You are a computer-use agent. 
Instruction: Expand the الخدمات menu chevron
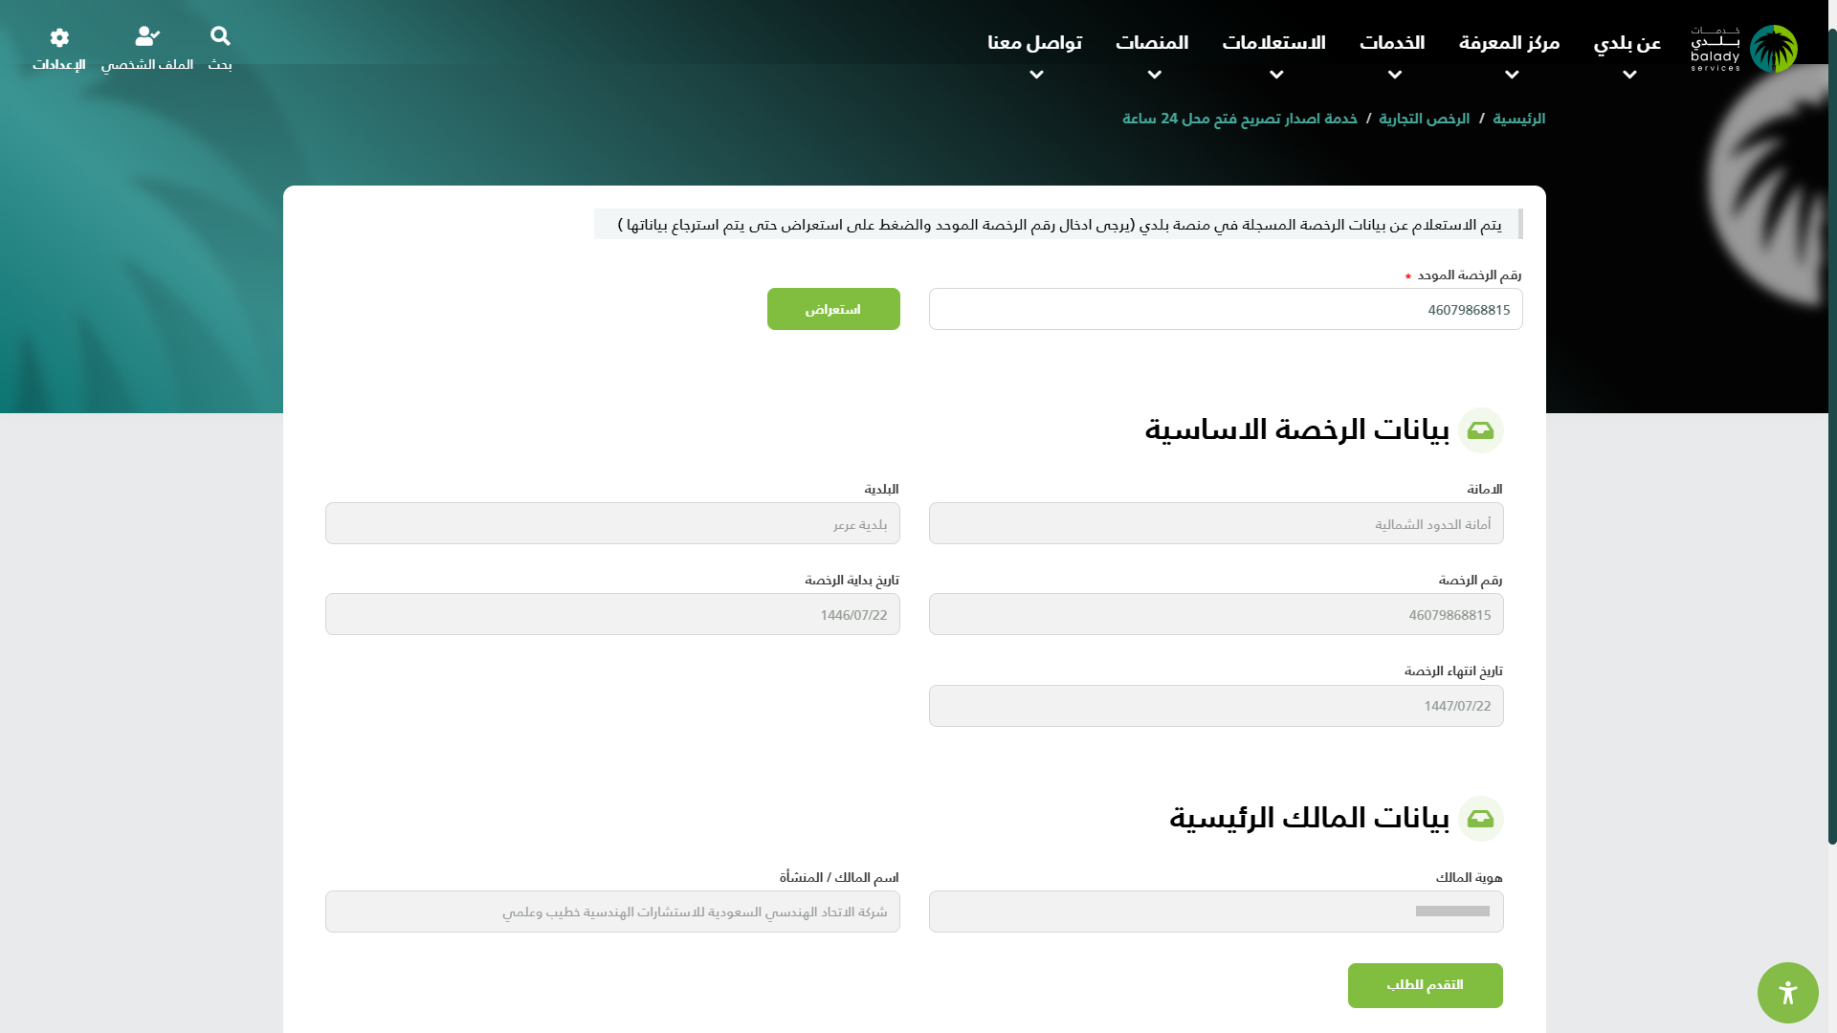1395,75
